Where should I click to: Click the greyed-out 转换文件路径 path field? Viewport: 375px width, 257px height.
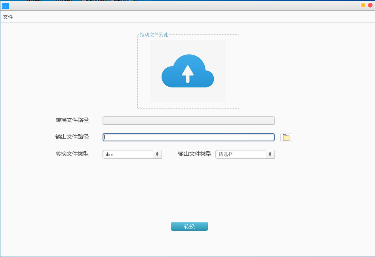[188, 121]
